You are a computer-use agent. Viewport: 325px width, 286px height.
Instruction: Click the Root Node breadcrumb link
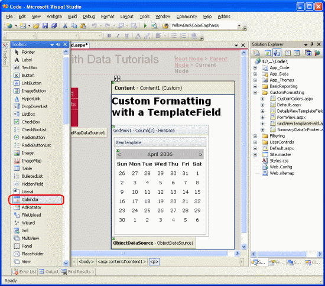188,58
